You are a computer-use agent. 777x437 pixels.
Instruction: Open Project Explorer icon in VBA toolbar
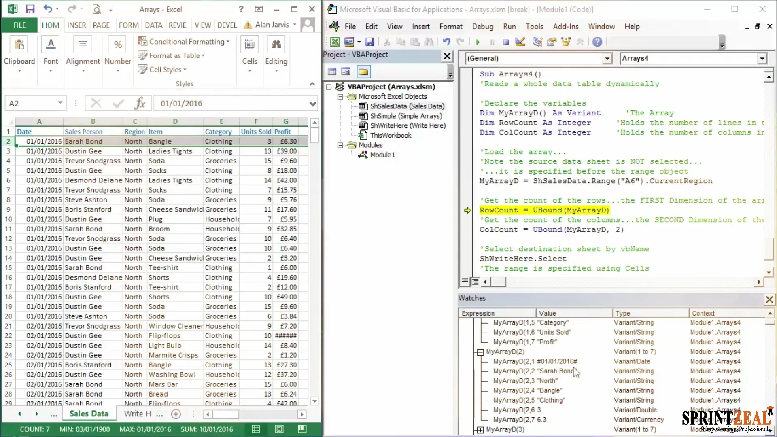click(537, 42)
